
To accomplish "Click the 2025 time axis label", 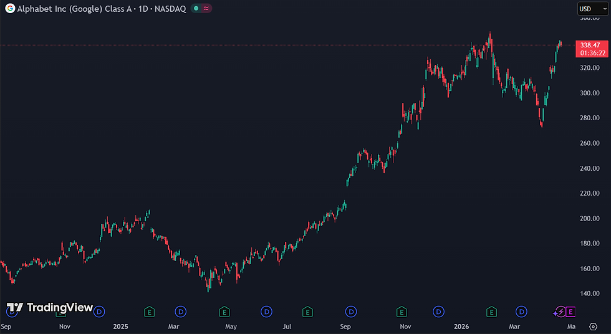I will coord(120,327).
